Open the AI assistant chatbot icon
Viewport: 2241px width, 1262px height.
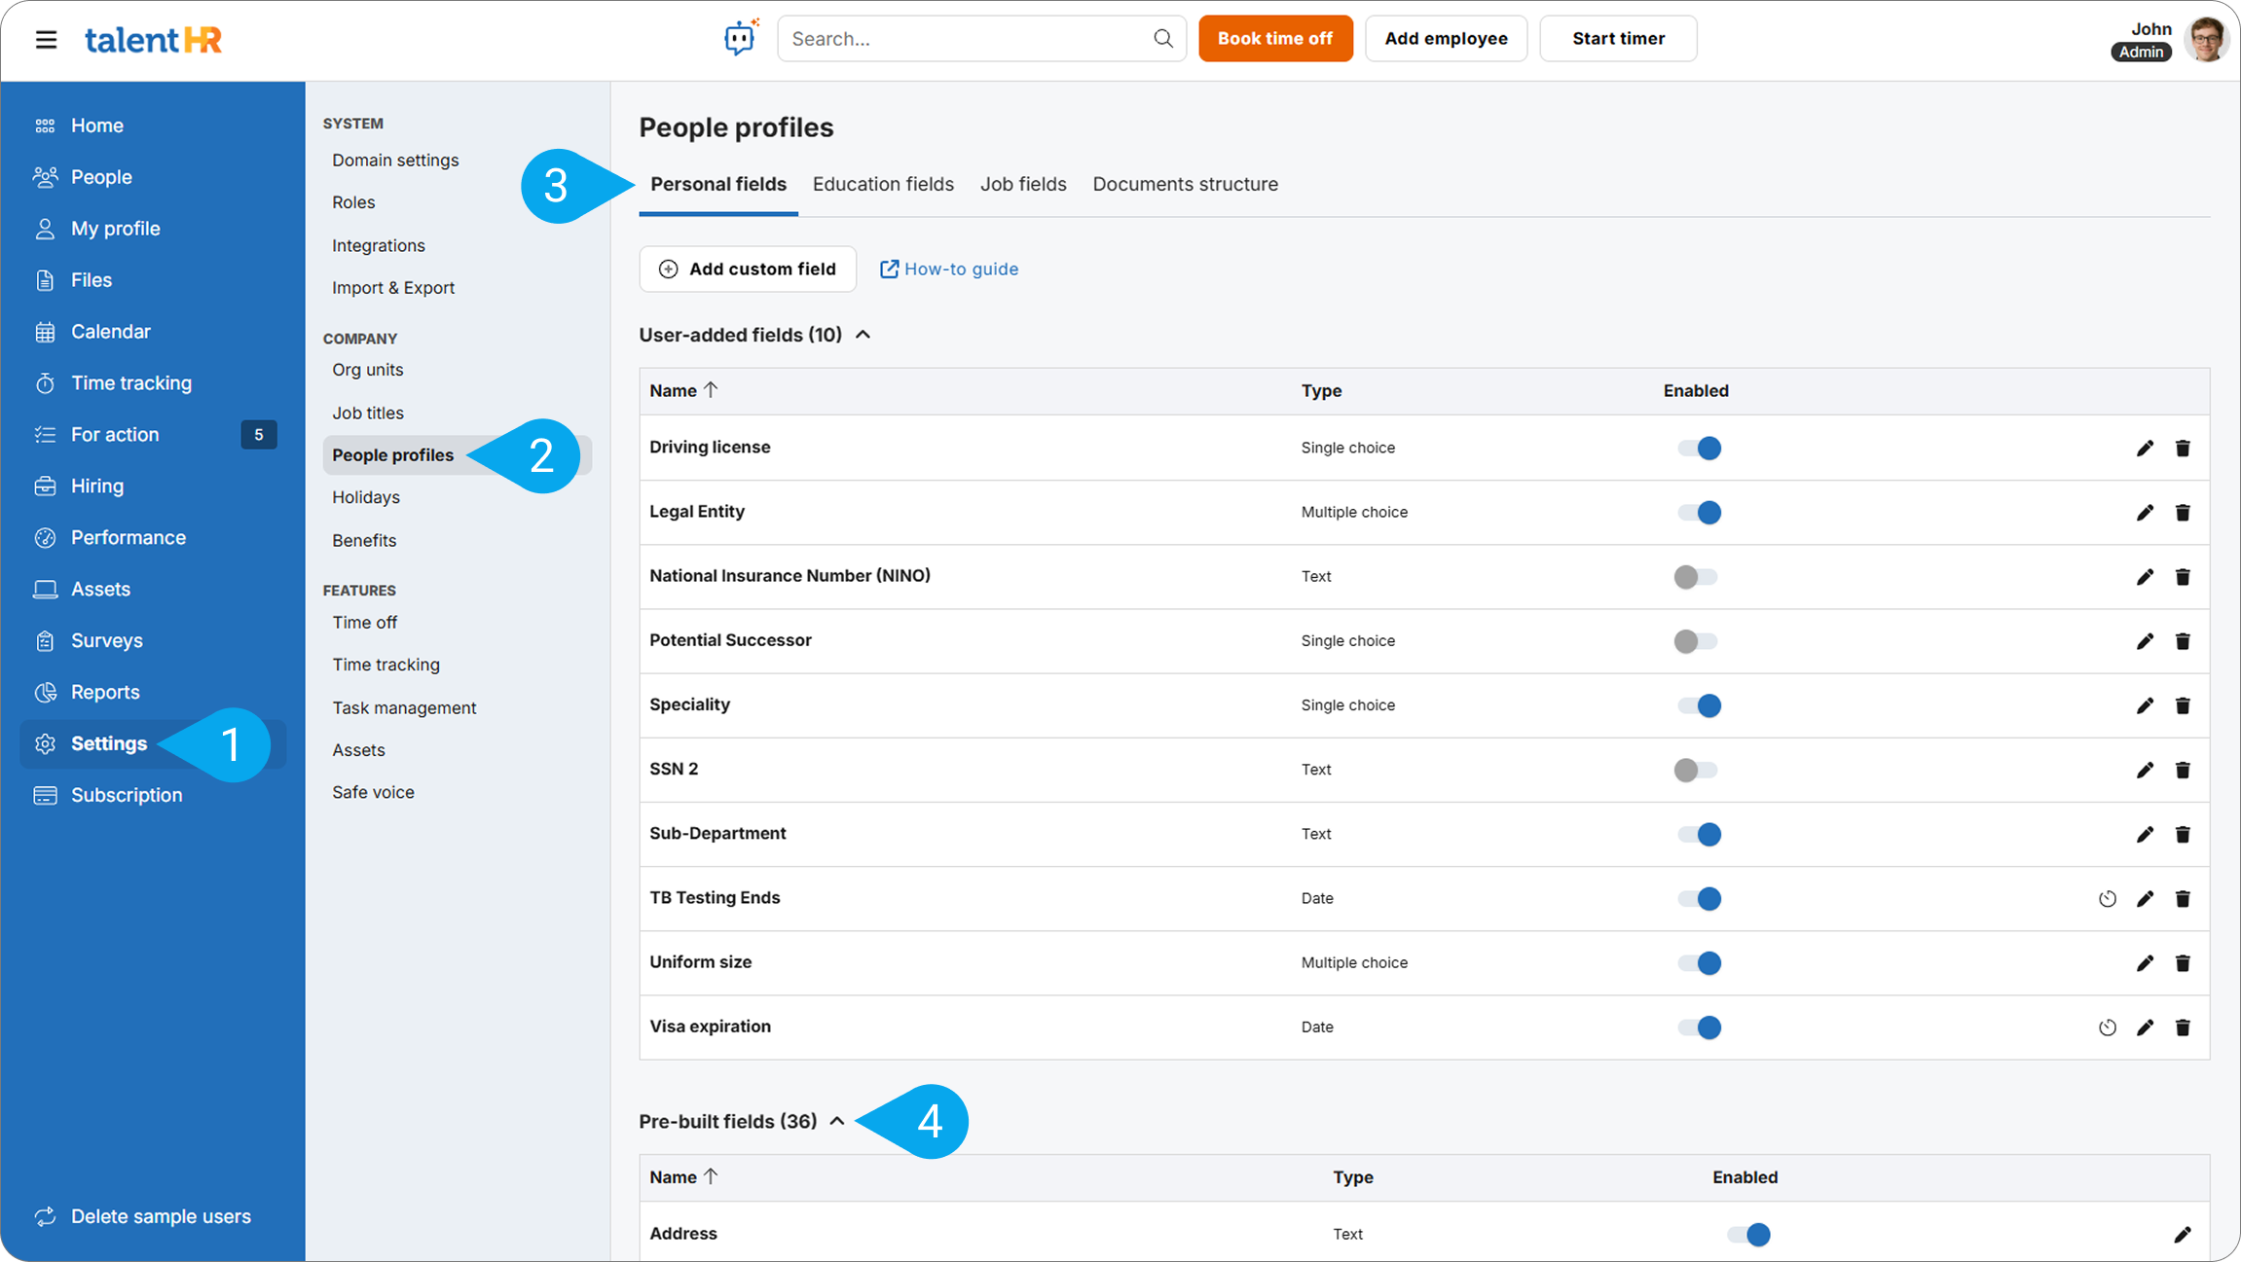tap(740, 38)
